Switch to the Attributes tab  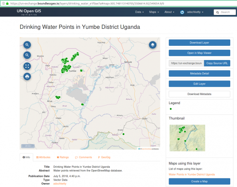(43, 157)
